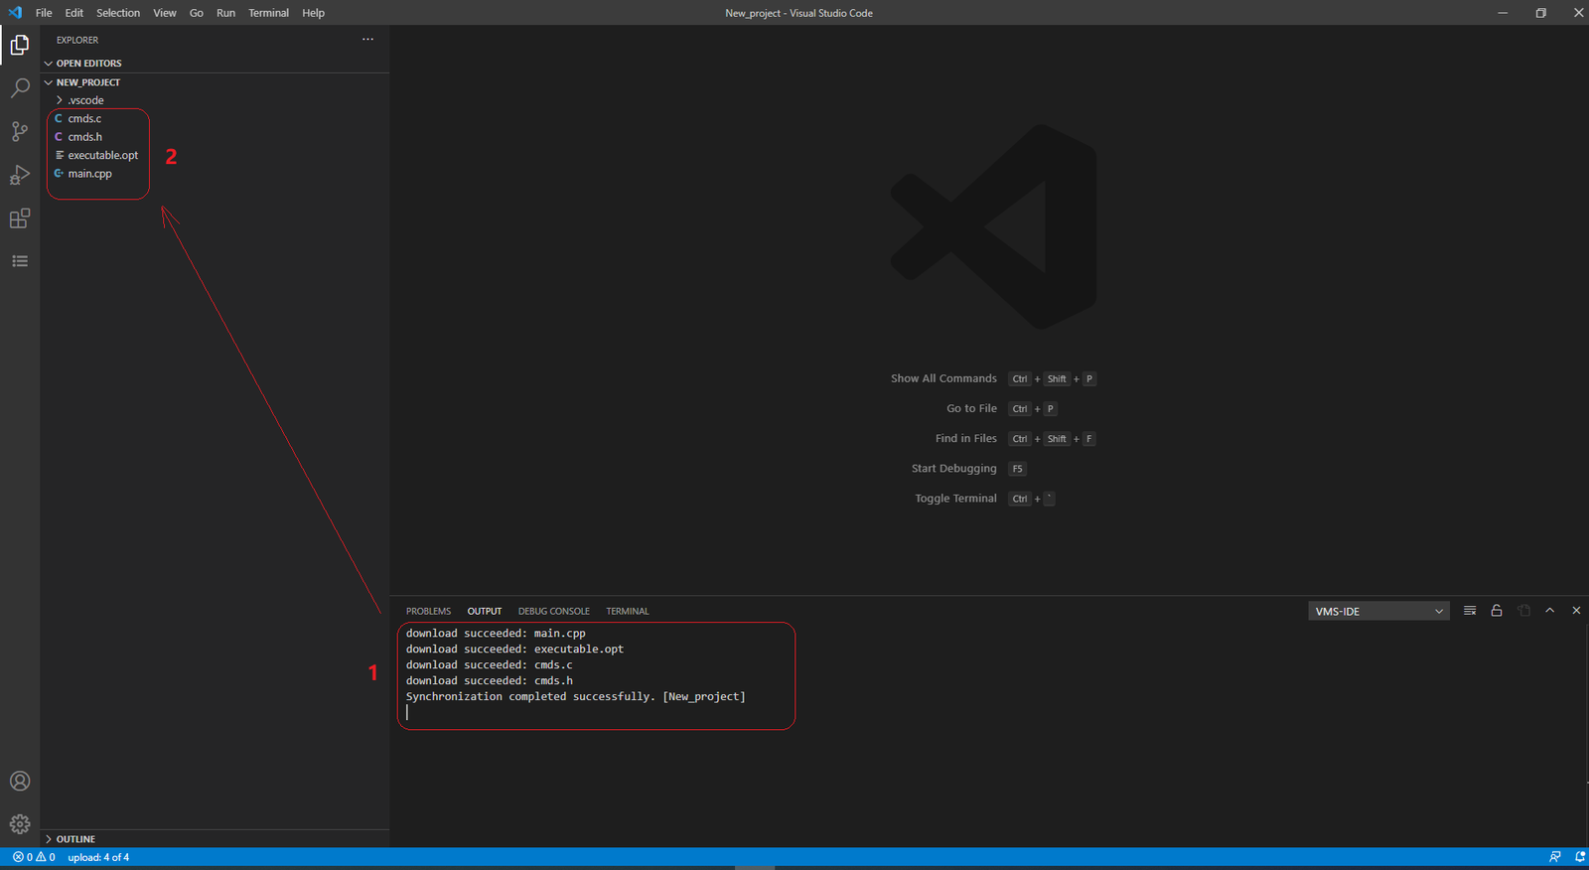The height and width of the screenshot is (870, 1589).
Task: Click the upload 4 of 4 status item
Action: (x=98, y=857)
